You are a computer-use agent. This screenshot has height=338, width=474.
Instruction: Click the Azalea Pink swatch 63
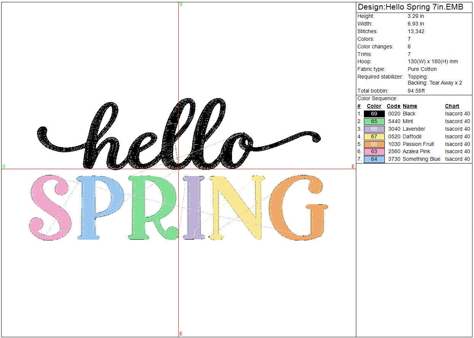click(x=374, y=152)
